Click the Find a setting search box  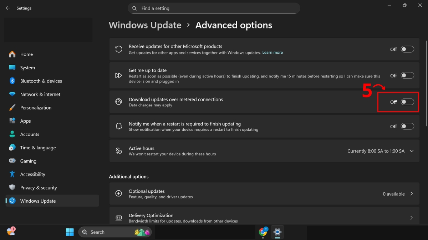coord(214,8)
